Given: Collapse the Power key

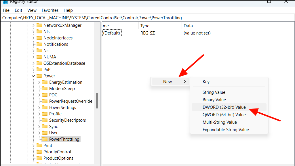Looking at the screenshot, I should (x=33, y=76).
